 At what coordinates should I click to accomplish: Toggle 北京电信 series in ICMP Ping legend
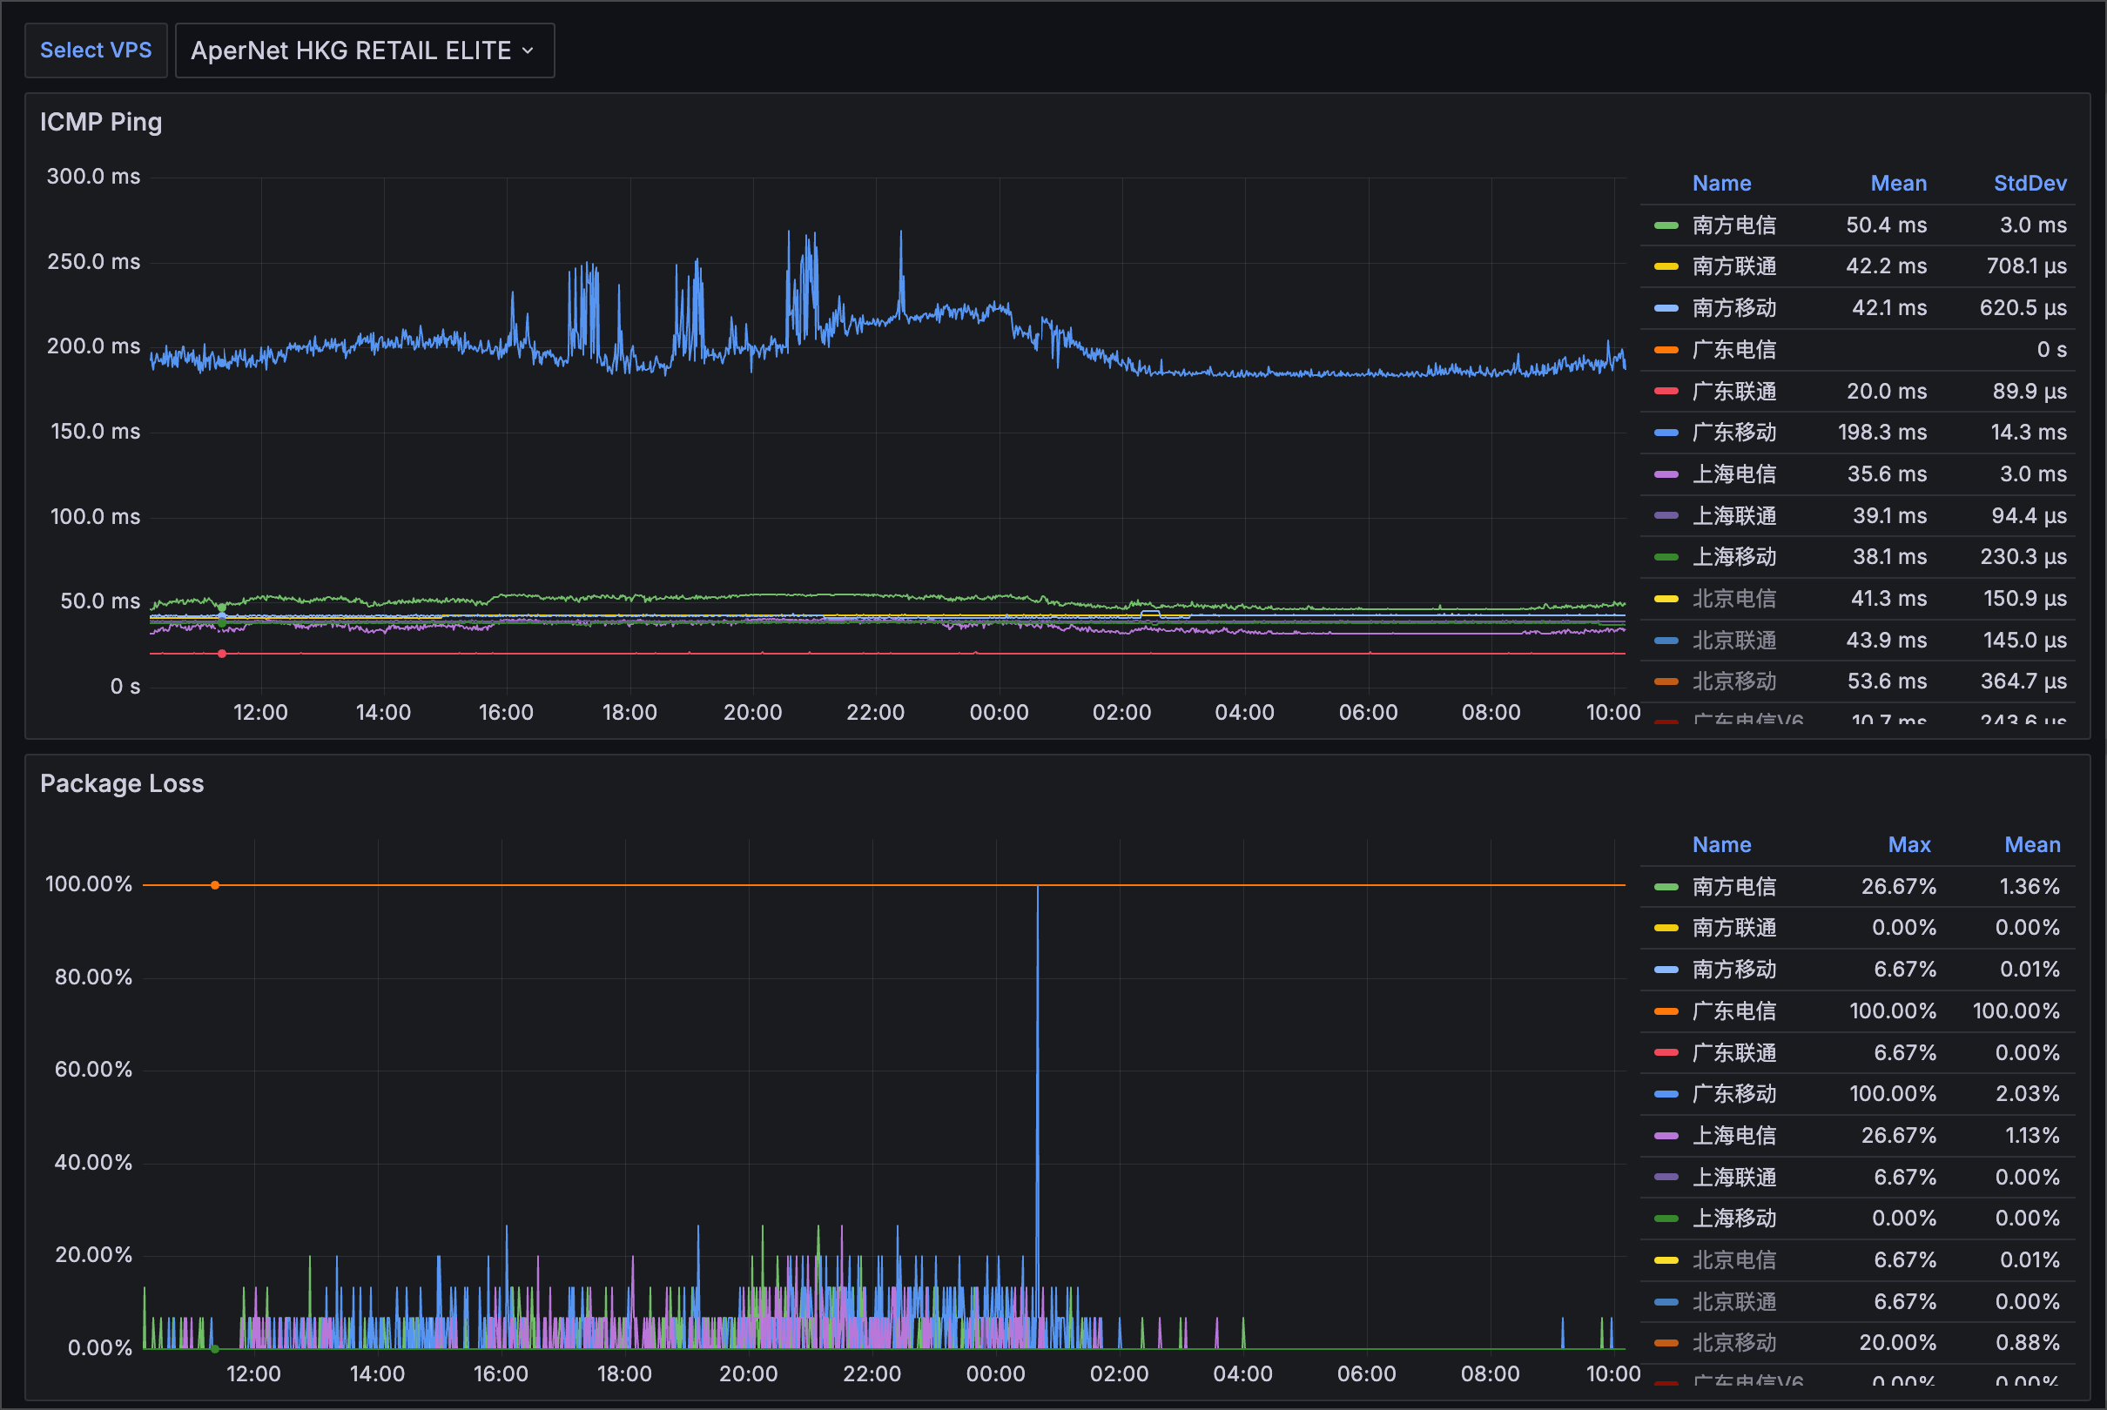[x=1733, y=599]
